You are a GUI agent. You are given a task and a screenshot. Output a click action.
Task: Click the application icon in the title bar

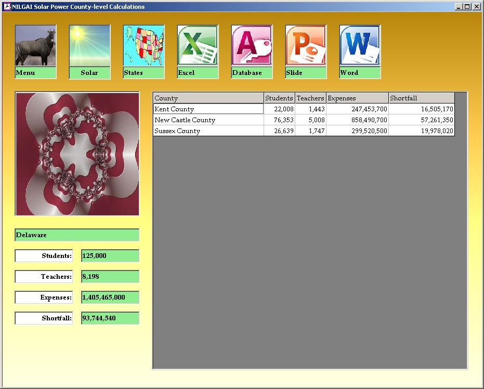[x=7, y=7]
